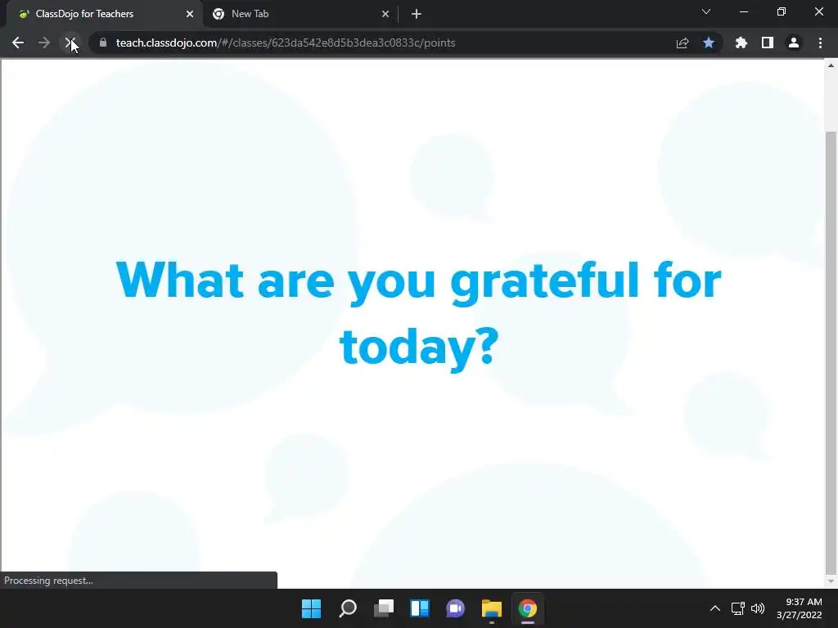Open the Widgets taskbar icon
This screenshot has width=838, height=628.
coord(420,608)
